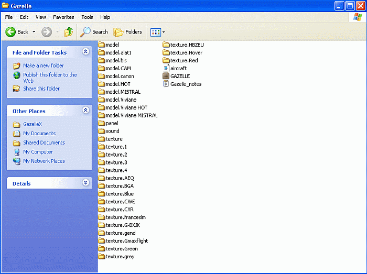Click Share this folder link

click(41, 89)
